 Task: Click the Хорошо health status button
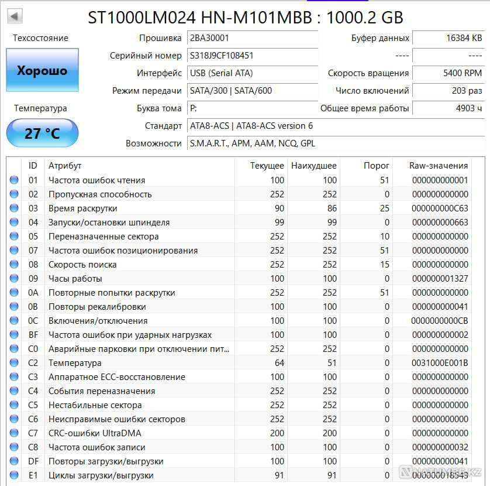(x=42, y=70)
